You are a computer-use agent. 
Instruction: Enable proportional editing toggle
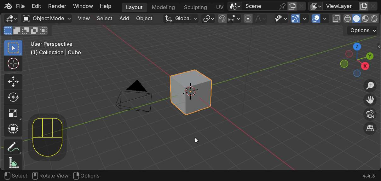(248, 19)
